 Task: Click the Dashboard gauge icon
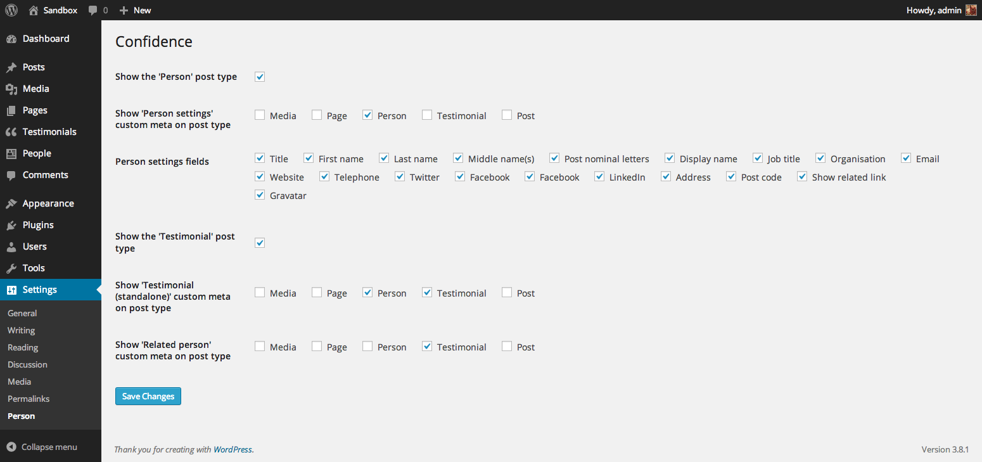point(11,39)
